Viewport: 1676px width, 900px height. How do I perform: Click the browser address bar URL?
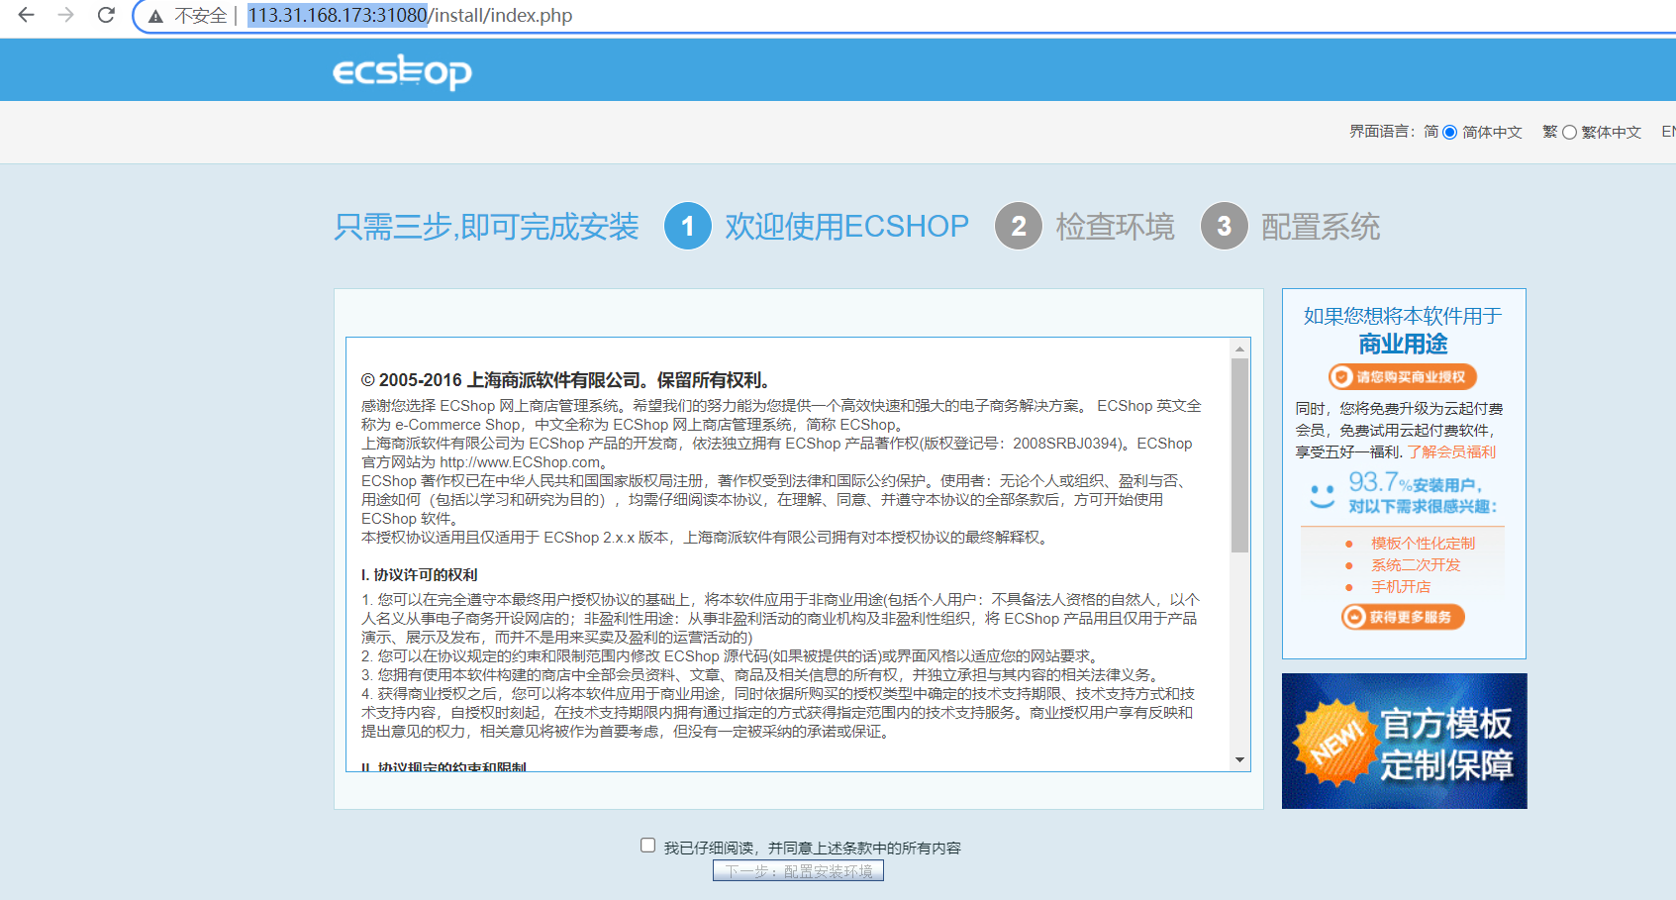[410, 15]
